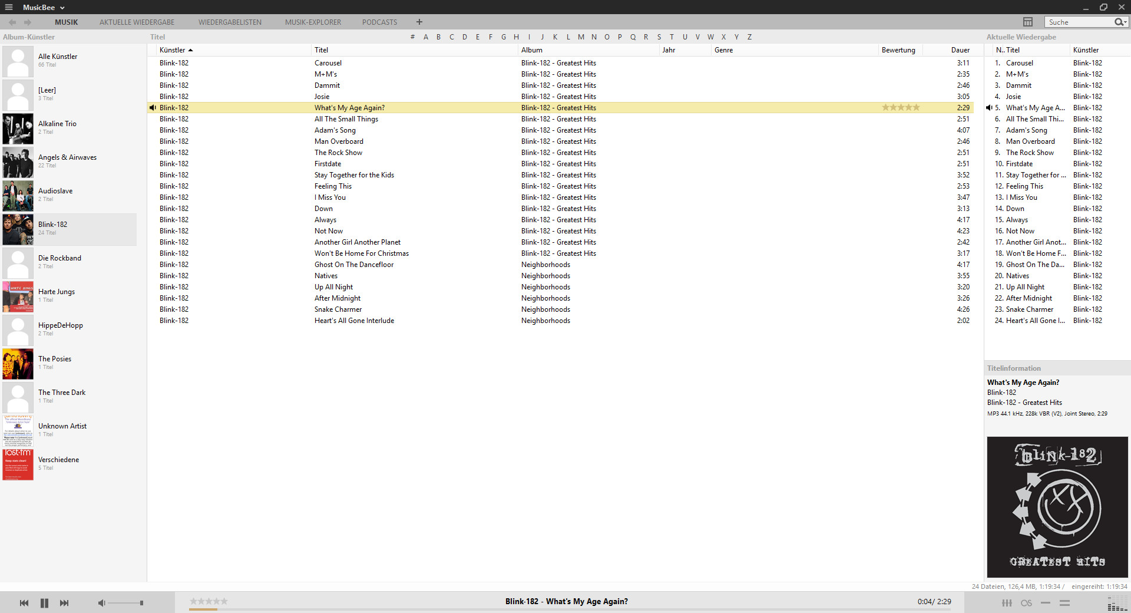Jump to letter B in the alphabet bar
Screen dimensions: 1131x613
click(x=438, y=37)
